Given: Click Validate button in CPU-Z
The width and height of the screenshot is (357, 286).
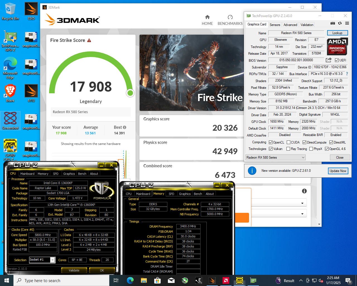Looking at the screenshot, I should coord(74,270).
